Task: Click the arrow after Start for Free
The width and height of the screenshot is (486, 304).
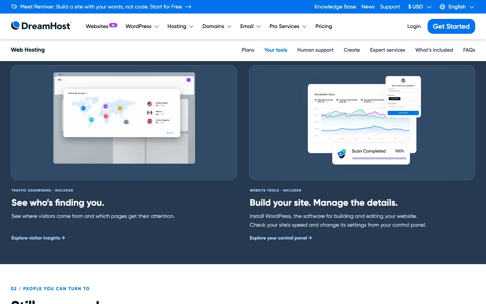Action: click(x=188, y=7)
